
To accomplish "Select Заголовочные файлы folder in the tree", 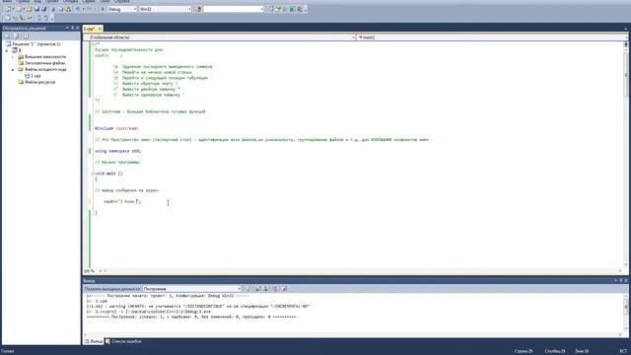I will point(44,63).
